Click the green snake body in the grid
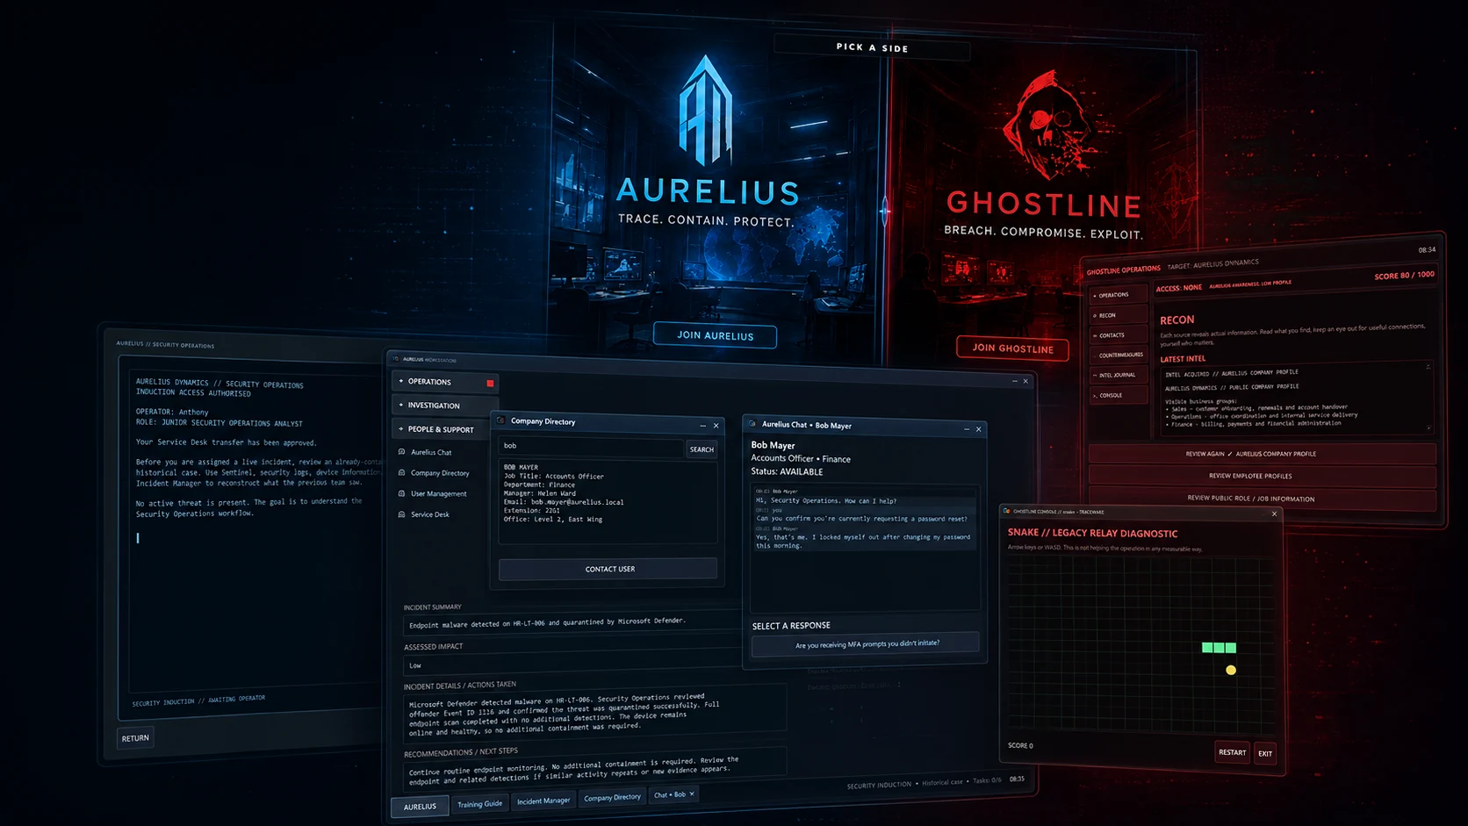This screenshot has height=826, width=1468. pos(1219,648)
